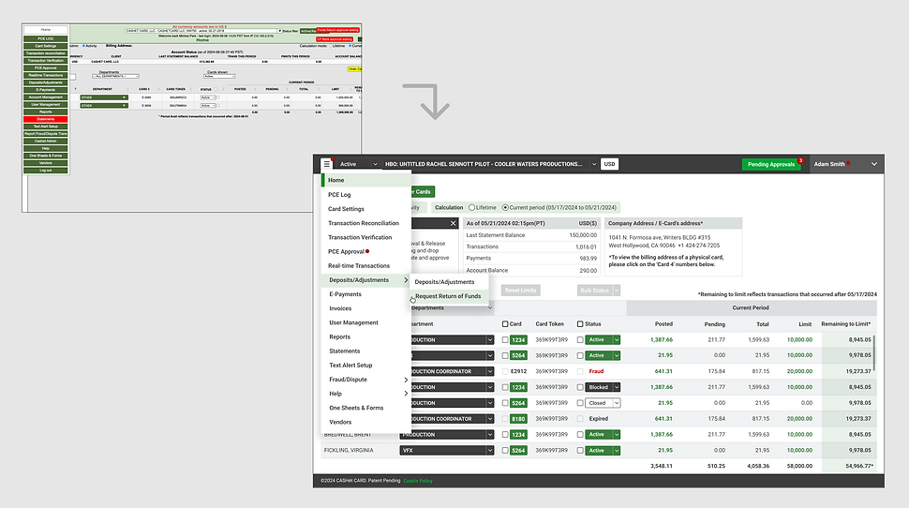Select the Current period radio button
This screenshot has height=508, width=909.
pos(505,208)
